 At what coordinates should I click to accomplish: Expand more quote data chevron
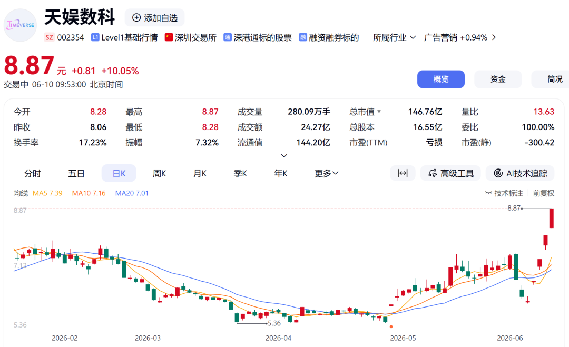(x=284, y=155)
